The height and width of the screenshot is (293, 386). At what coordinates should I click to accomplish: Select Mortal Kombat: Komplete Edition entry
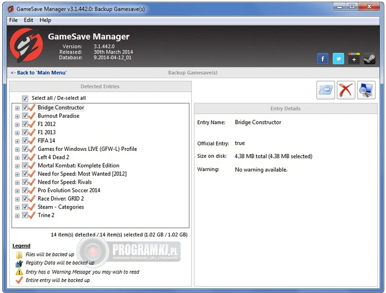(x=78, y=166)
